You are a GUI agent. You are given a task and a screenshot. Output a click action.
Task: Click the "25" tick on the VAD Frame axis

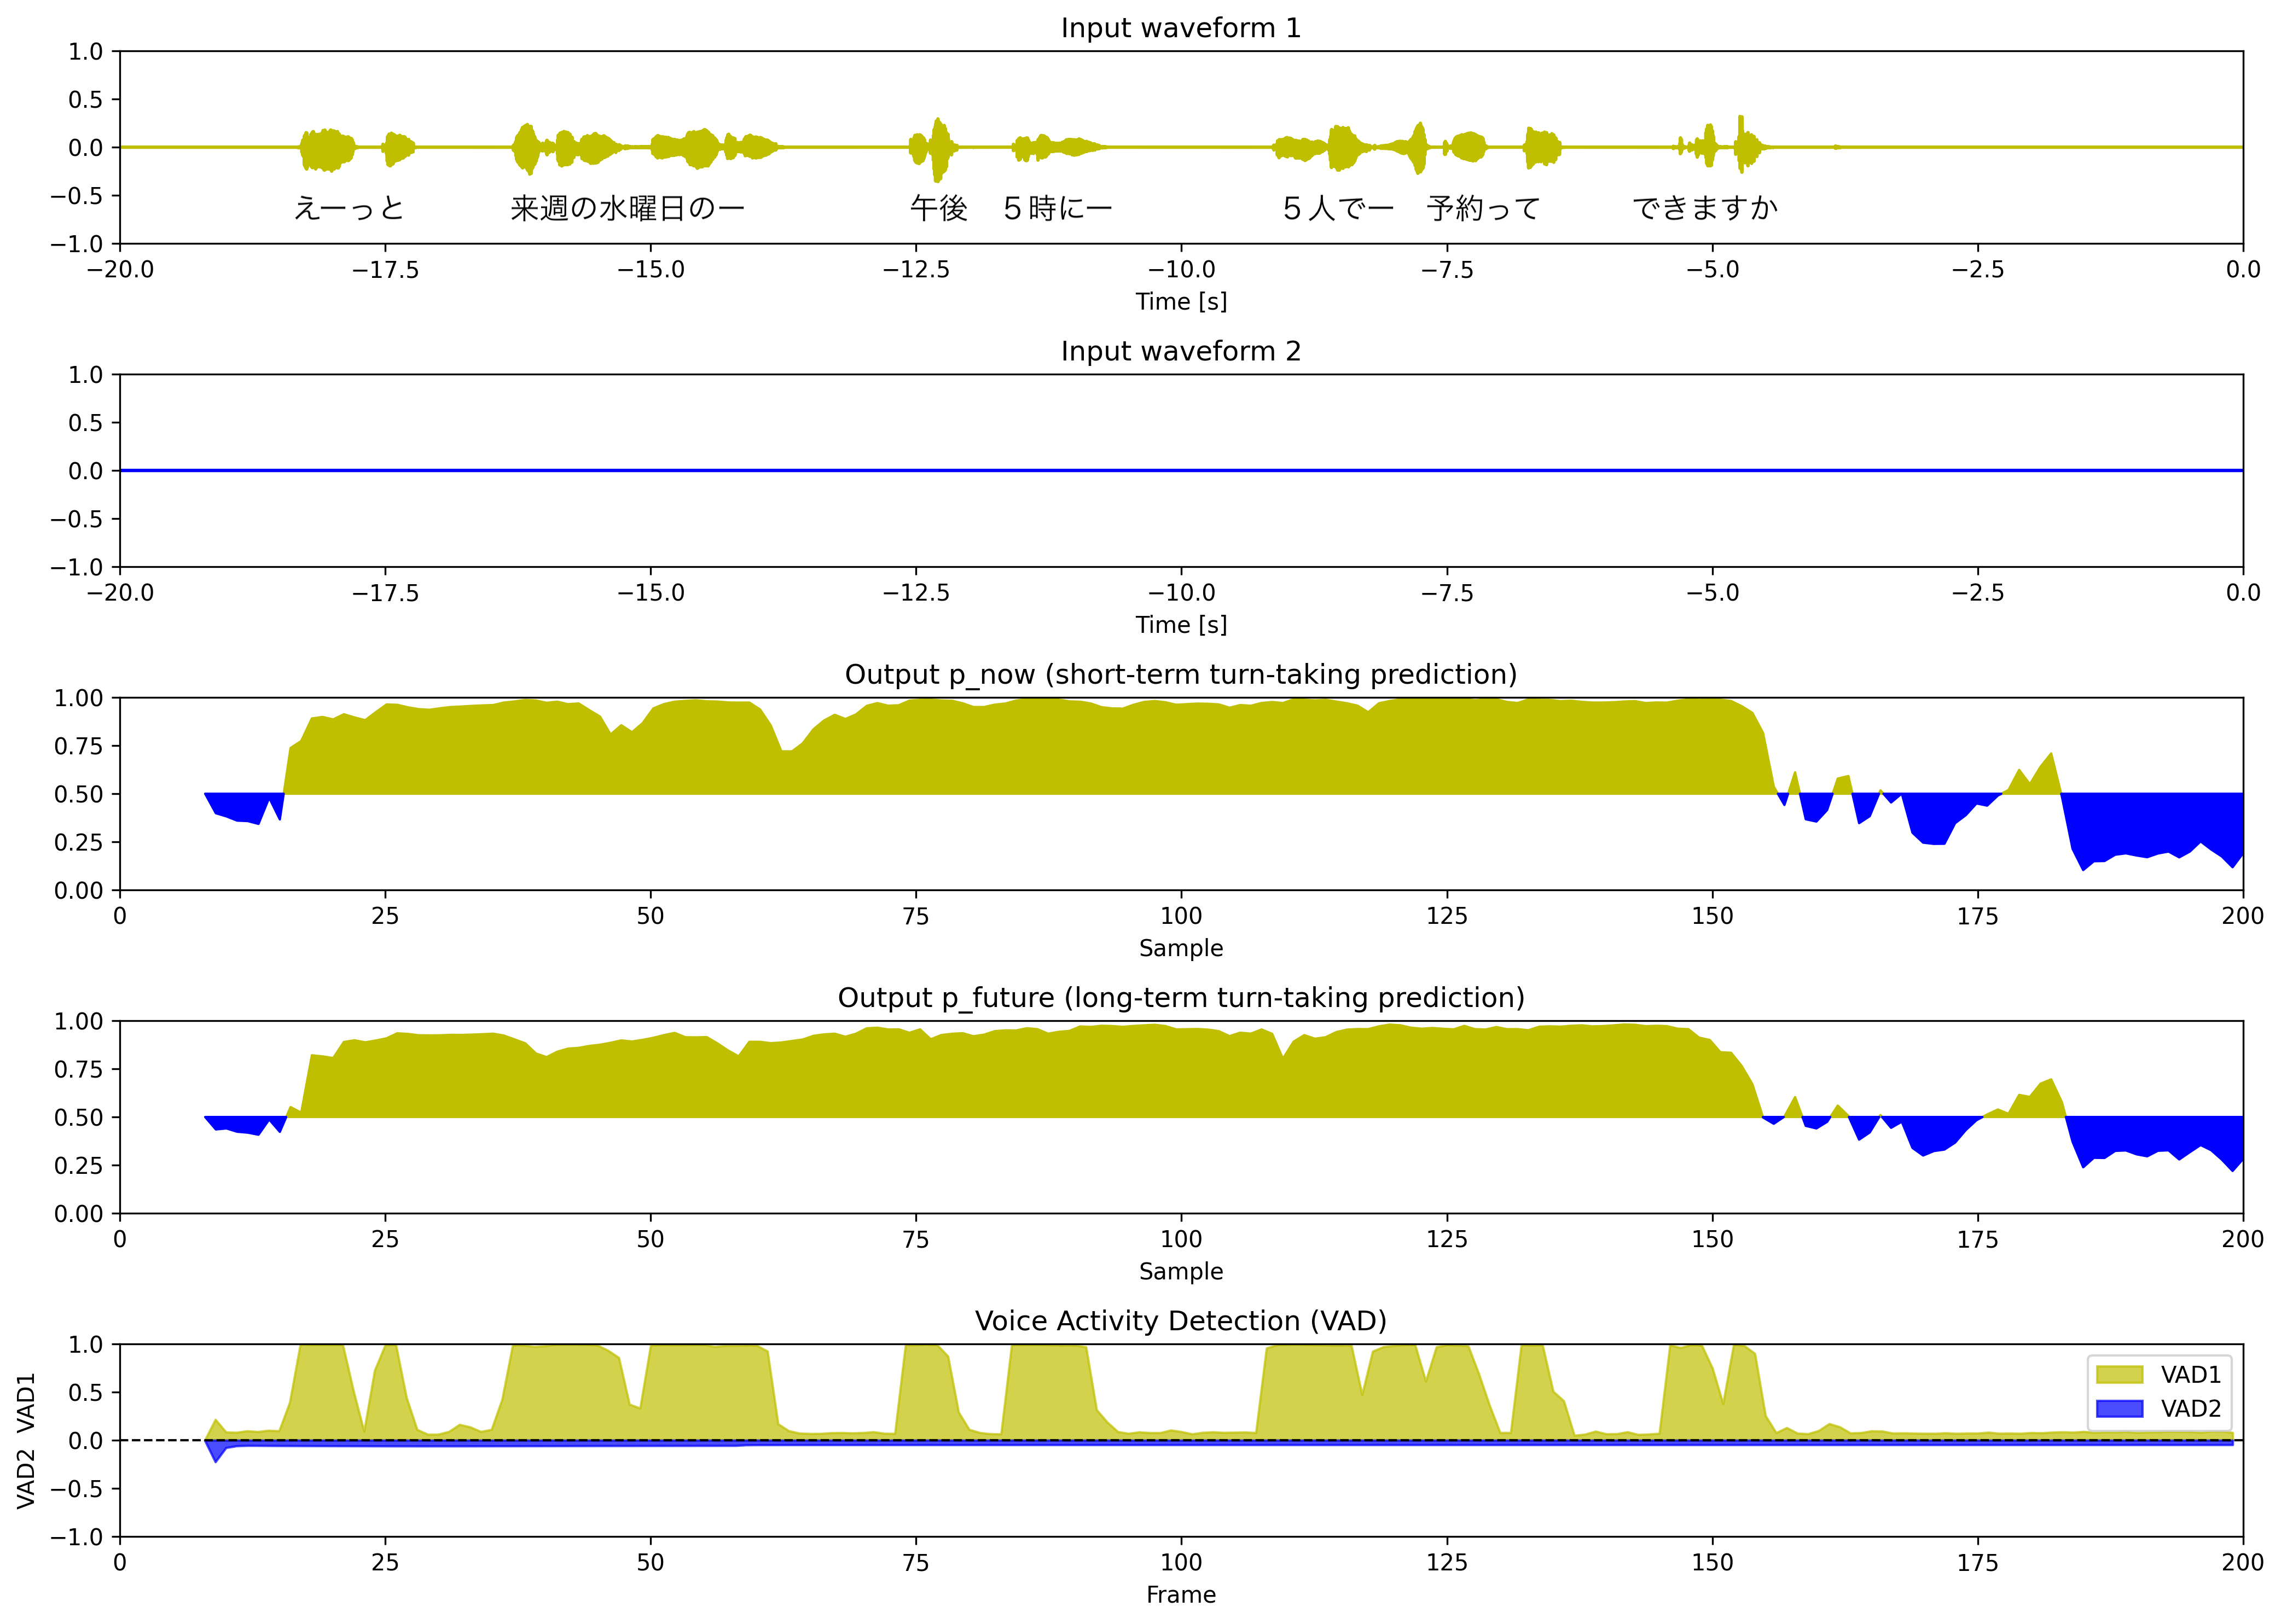[x=385, y=1563]
